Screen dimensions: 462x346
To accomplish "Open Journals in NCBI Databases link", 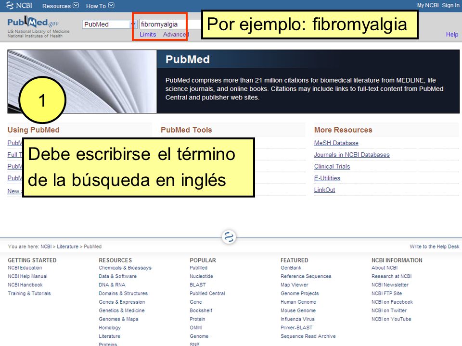I will click(352, 155).
